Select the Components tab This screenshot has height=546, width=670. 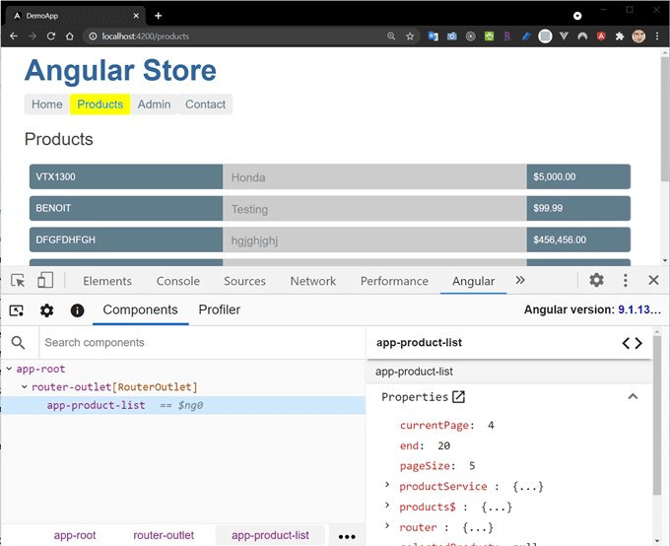(x=140, y=309)
